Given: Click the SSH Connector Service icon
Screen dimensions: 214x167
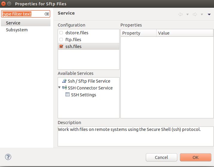Looking at the screenshot, I should [64, 88].
